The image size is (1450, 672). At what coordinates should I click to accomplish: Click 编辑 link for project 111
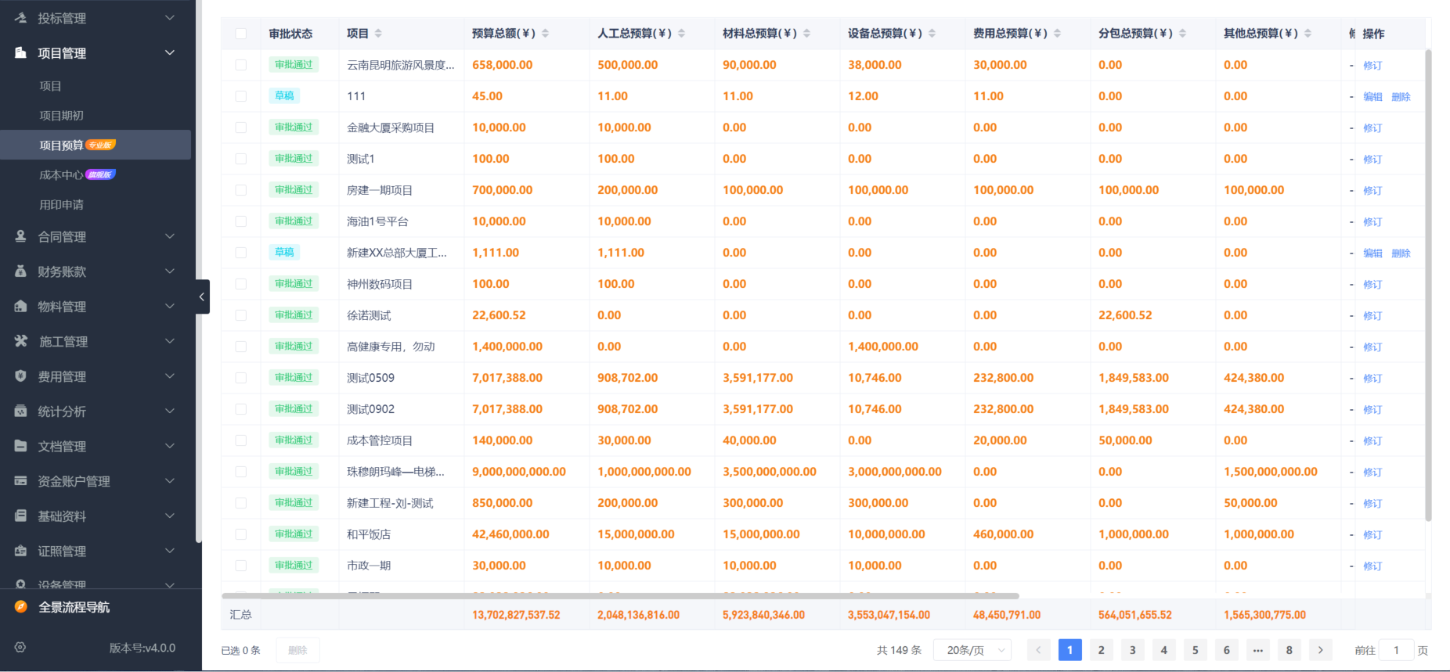[x=1372, y=97]
